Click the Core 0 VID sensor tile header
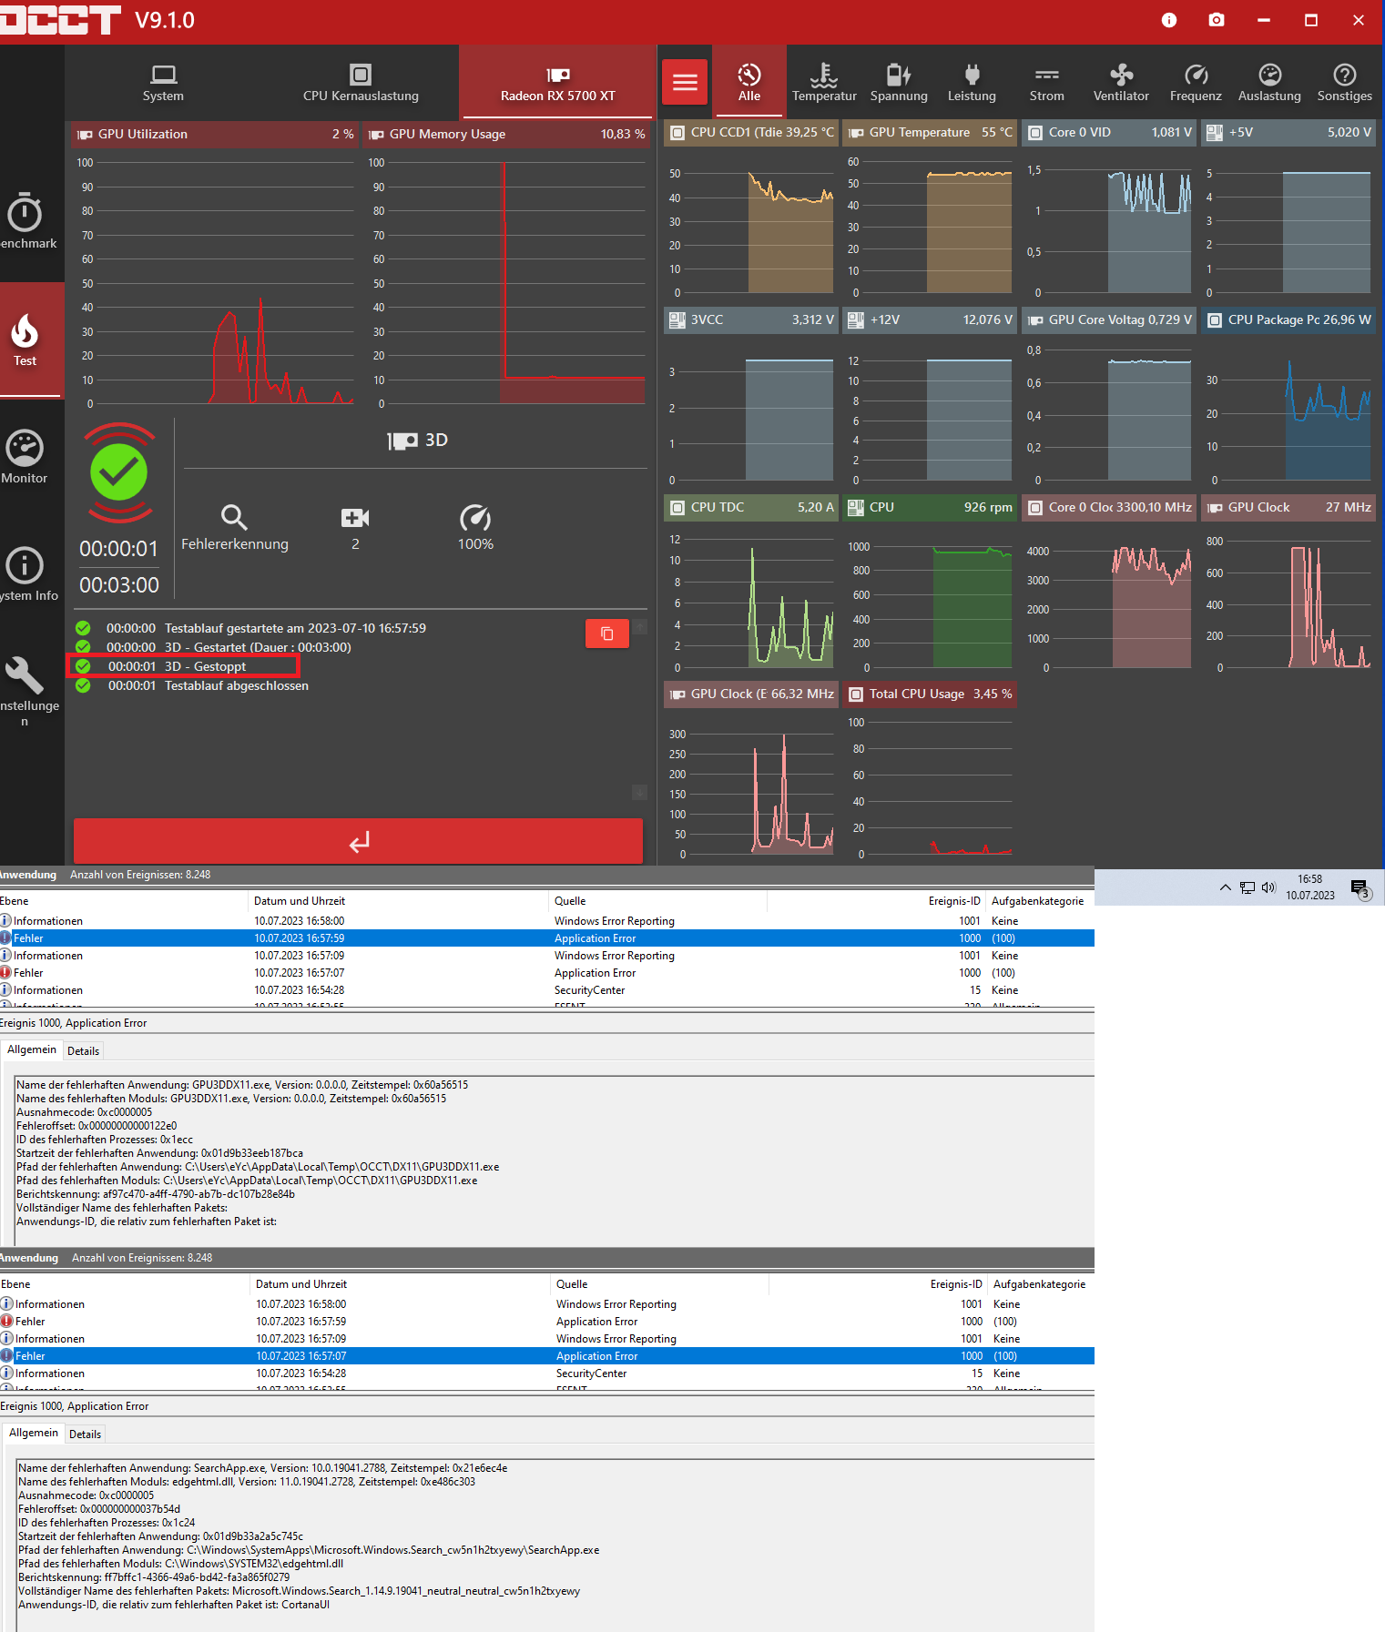Screen dimensions: 1385x1632 click(1108, 132)
